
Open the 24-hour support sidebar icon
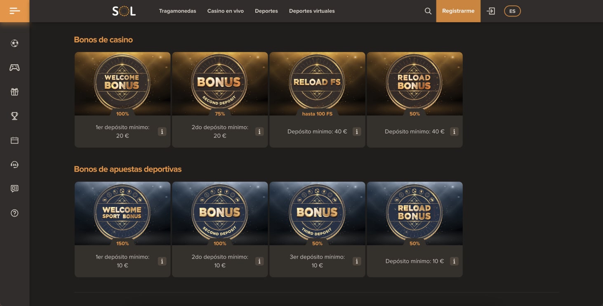14,165
